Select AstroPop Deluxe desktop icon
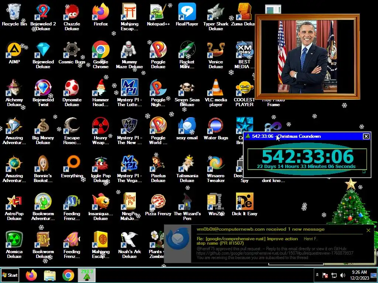The image size is (378, 283). [x=14, y=206]
